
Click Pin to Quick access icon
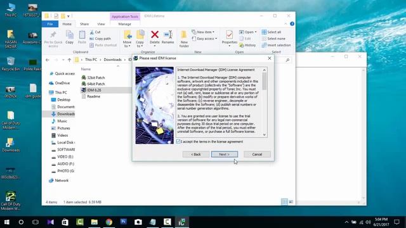click(53, 34)
